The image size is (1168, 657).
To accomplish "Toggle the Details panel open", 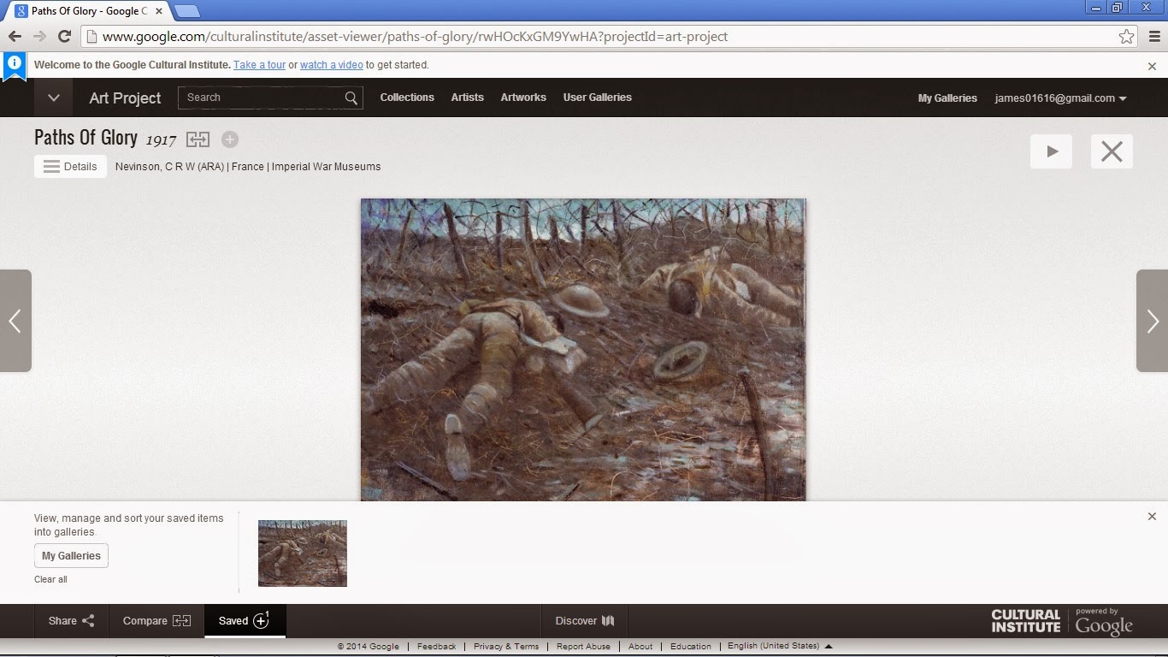I will [69, 166].
